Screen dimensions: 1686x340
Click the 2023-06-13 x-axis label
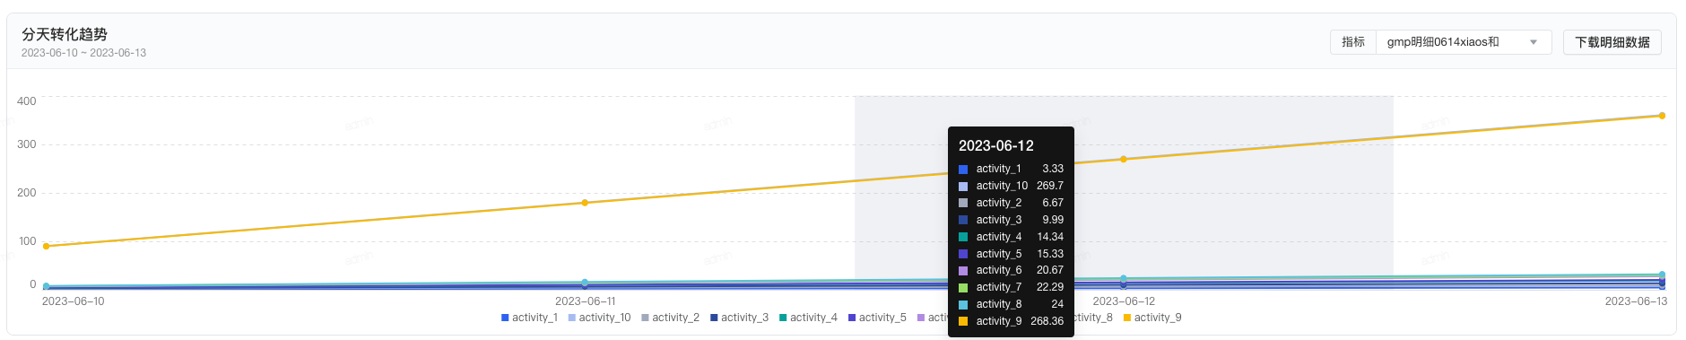point(1636,301)
